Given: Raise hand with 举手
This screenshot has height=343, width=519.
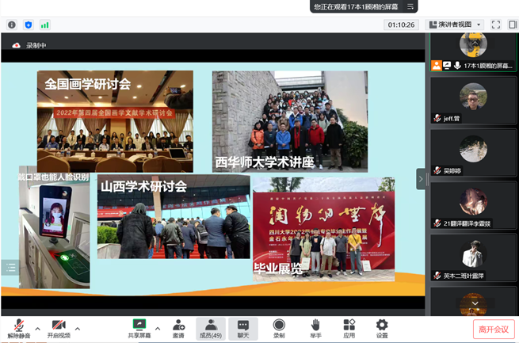Looking at the screenshot, I should point(315,329).
